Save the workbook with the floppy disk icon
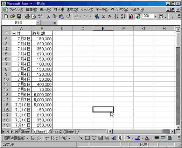This screenshot has height=148, width=182. click(x=19, y=16)
